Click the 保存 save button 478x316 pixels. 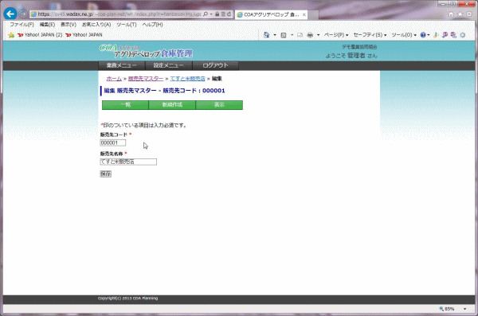point(106,174)
